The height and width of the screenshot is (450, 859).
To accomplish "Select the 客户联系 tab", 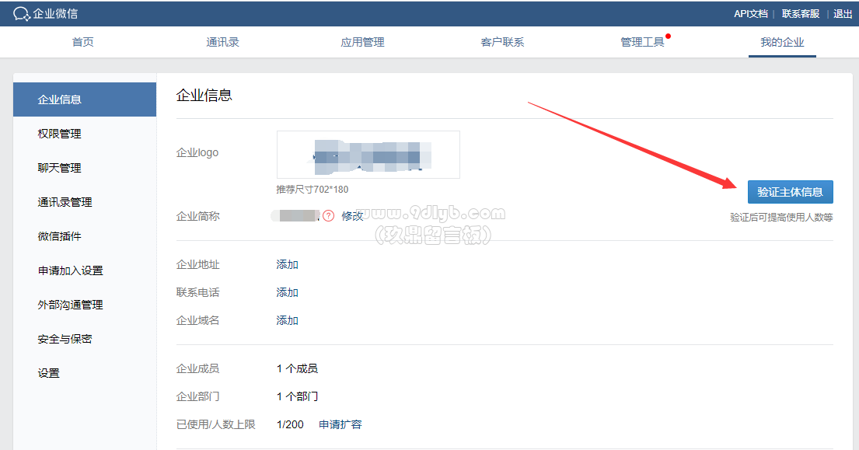I will 502,42.
